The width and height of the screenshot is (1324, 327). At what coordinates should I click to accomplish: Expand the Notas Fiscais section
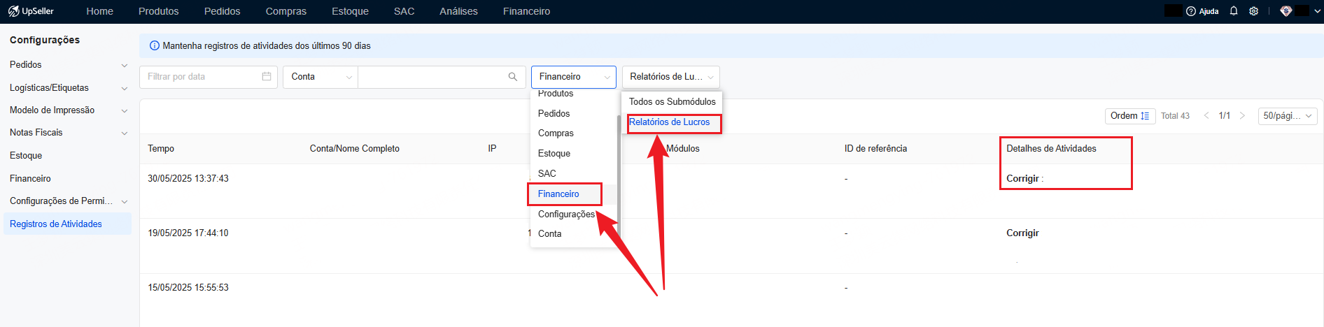pyautogui.click(x=68, y=133)
